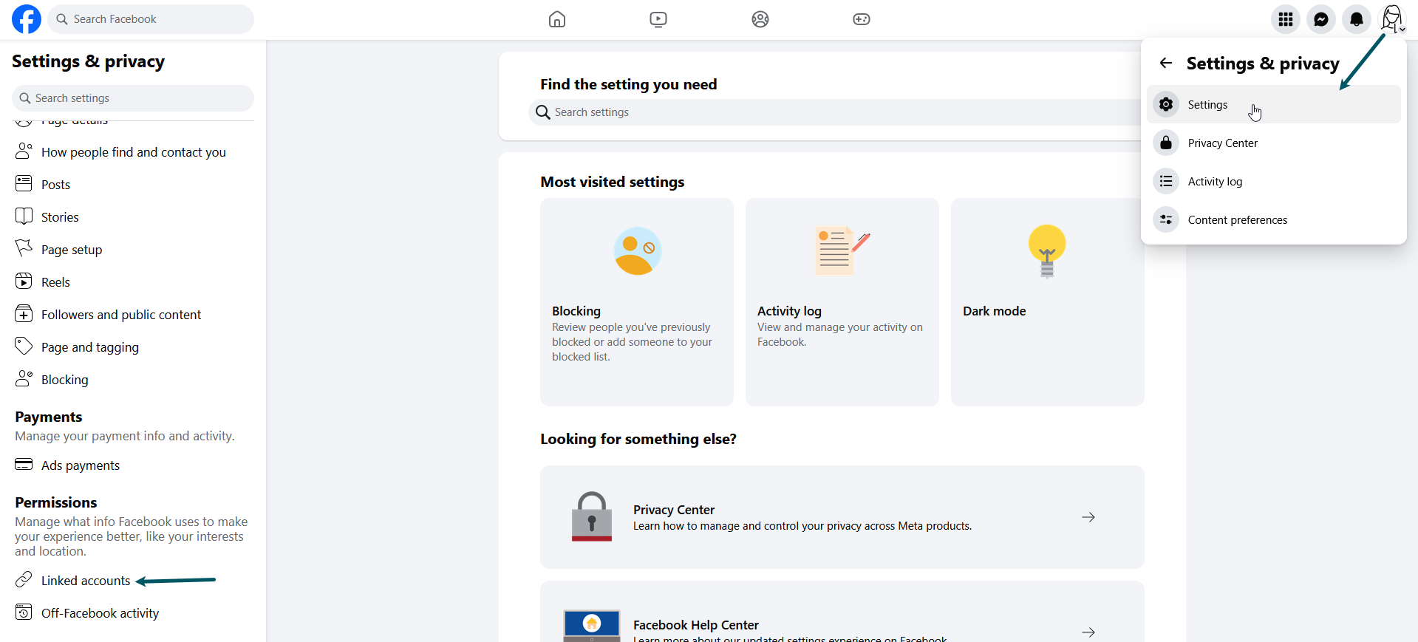Click the "Payments" section heading
Viewport: 1418px width, 642px height.
[49, 417]
